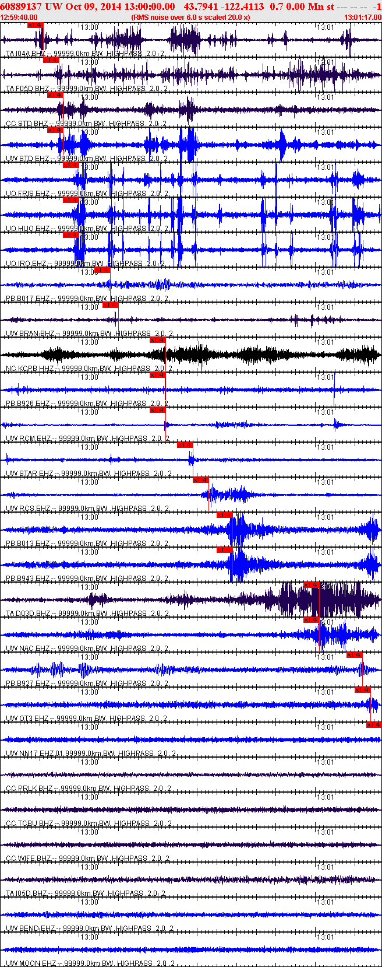The width and height of the screenshot is (382, 967).
Task: Click the "UW RCM EHZ" station label
Action: click(x=29, y=439)
